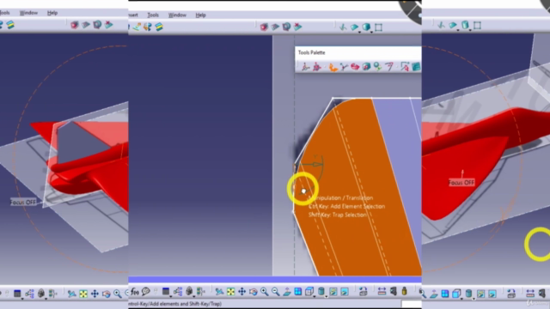Expand dropdown arrow under shading cylinder in center toolbar
Image resolution: width=550 pixels, height=309 pixels.
pyautogui.click(x=326, y=296)
